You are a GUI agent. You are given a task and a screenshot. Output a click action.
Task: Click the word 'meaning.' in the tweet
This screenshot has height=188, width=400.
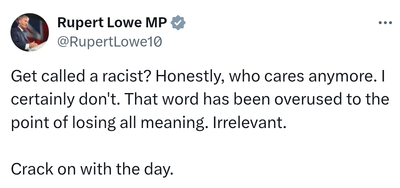click(172, 123)
